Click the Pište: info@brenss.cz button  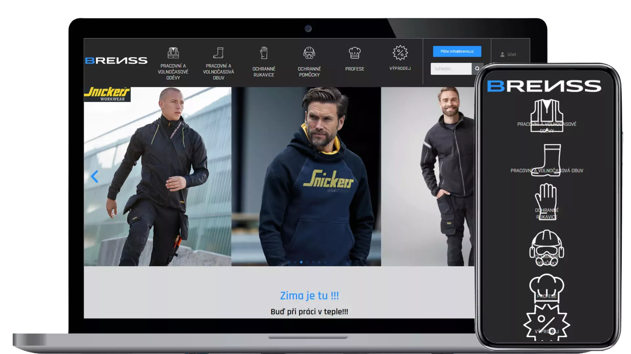click(x=457, y=51)
